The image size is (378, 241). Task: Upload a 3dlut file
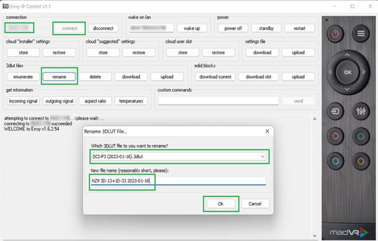167,77
